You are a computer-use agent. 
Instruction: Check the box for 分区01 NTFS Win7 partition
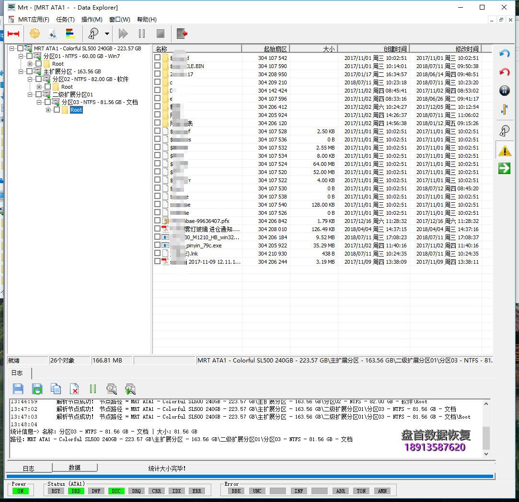point(29,56)
